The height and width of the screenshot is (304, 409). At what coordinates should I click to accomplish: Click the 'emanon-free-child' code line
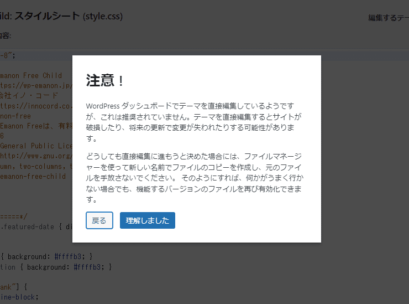pyautogui.click(x=33, y=176)
